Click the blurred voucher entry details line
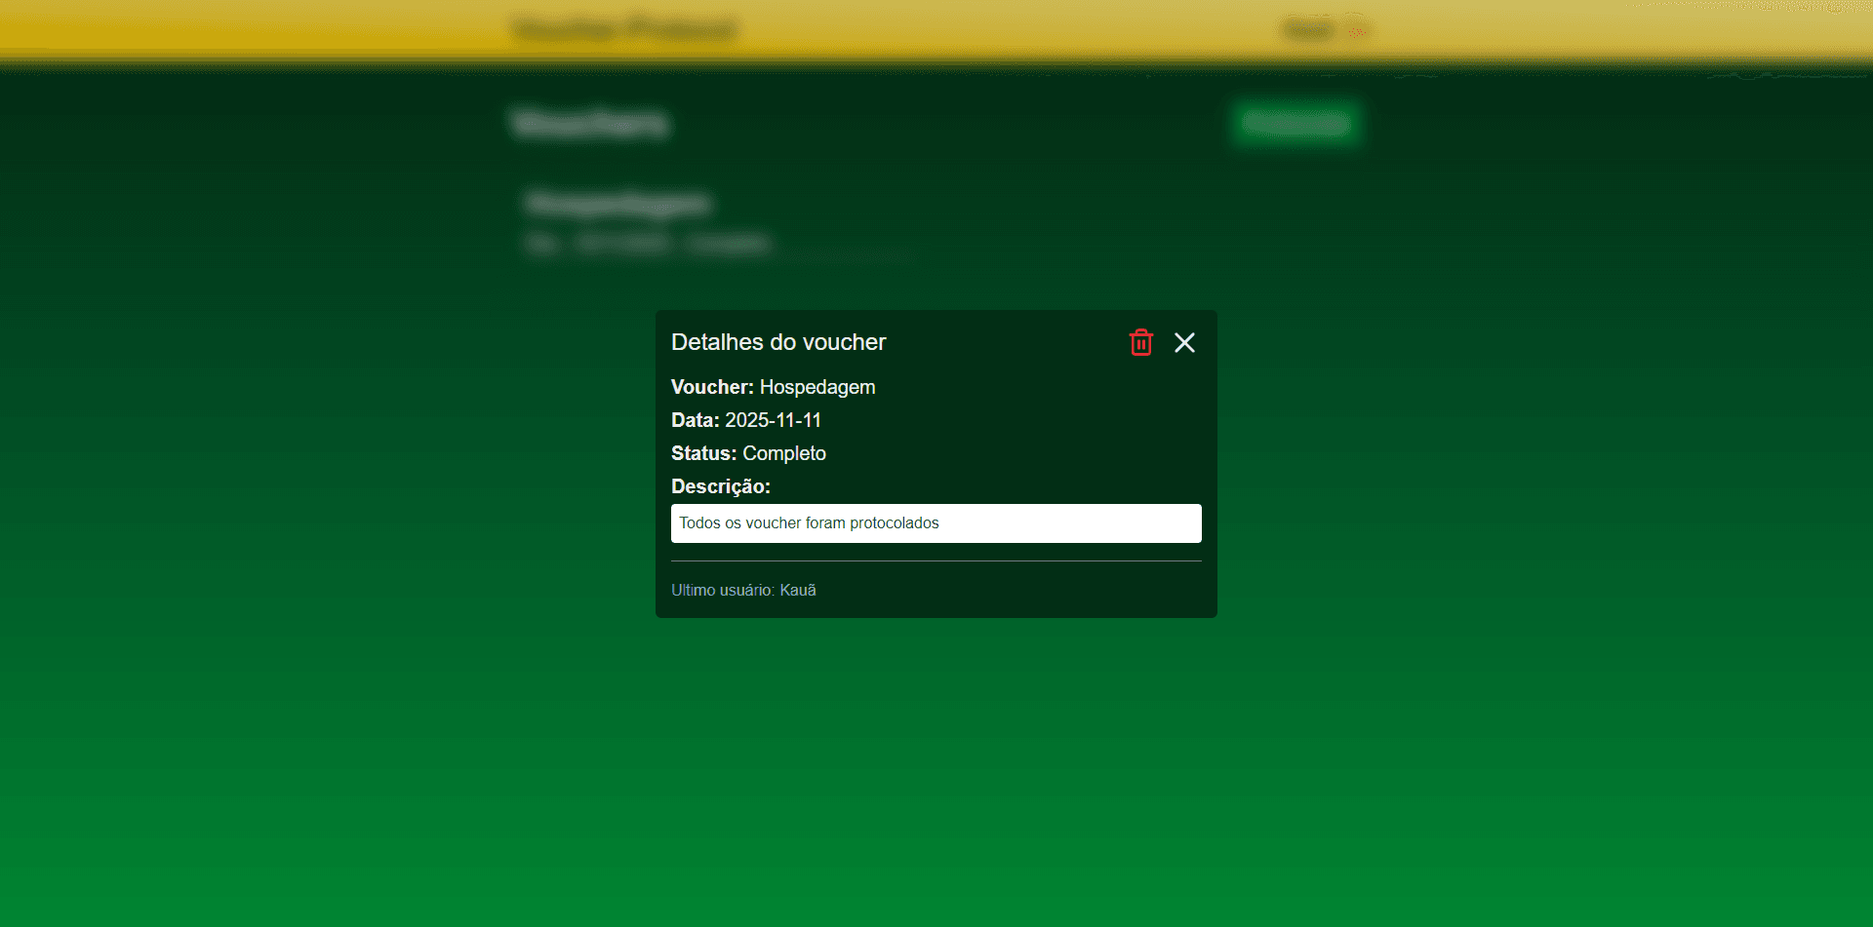1873x927 pixels. point(648,244)
